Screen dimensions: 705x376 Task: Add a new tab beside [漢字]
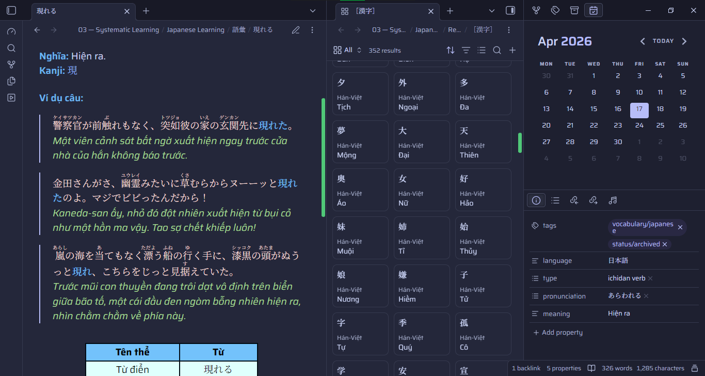pyautogui.click(x=450, y=11)
